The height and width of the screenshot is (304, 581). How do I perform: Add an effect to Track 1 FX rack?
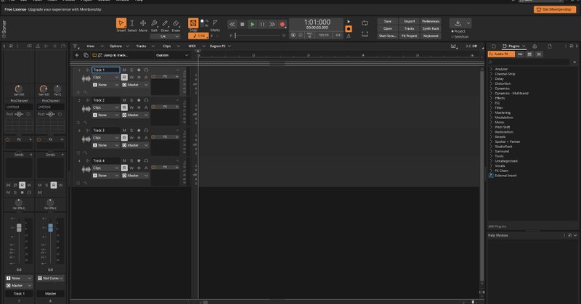coord(177,77)
